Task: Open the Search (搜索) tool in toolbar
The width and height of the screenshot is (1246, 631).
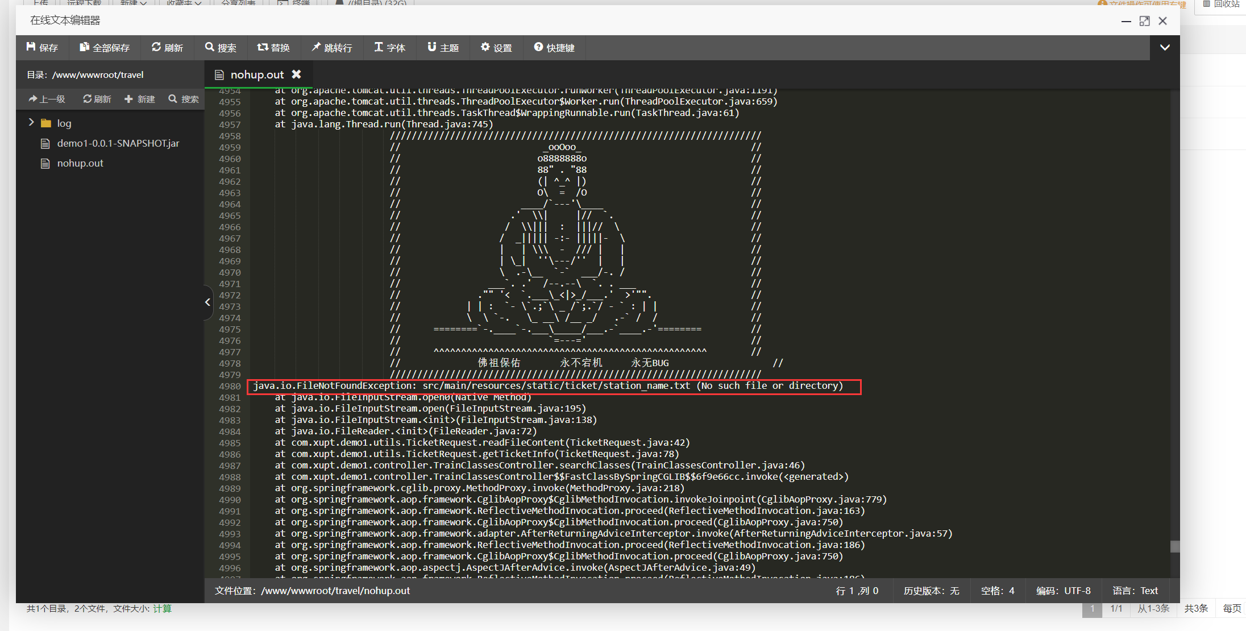Action: (x=221, y=48)
